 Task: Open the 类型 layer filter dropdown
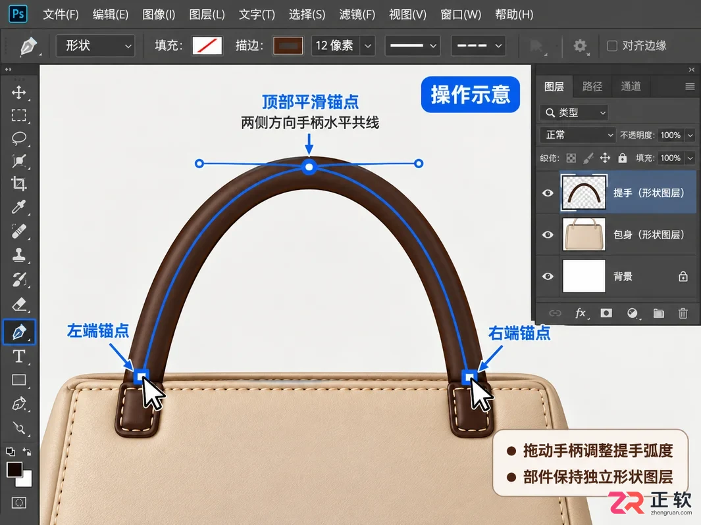[575, 112]
